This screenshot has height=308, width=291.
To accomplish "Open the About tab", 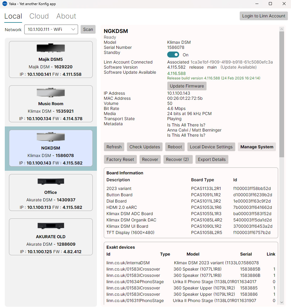I will pyautogui.click(x=66, y=16).
